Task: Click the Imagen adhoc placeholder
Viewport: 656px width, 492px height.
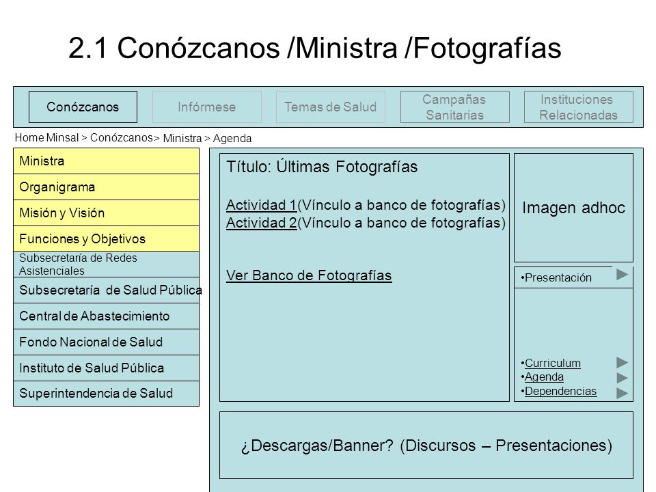Action: pos(573,208)
